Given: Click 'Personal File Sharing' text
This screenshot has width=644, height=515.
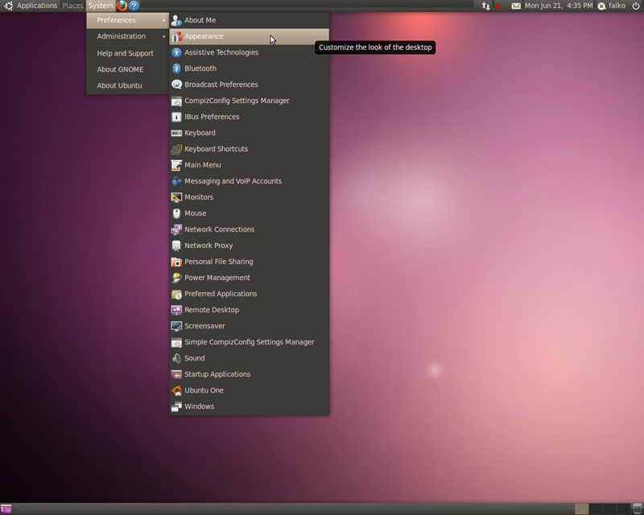Looking at the screenshot, I should pyautogui.click(x=218, y=262).
